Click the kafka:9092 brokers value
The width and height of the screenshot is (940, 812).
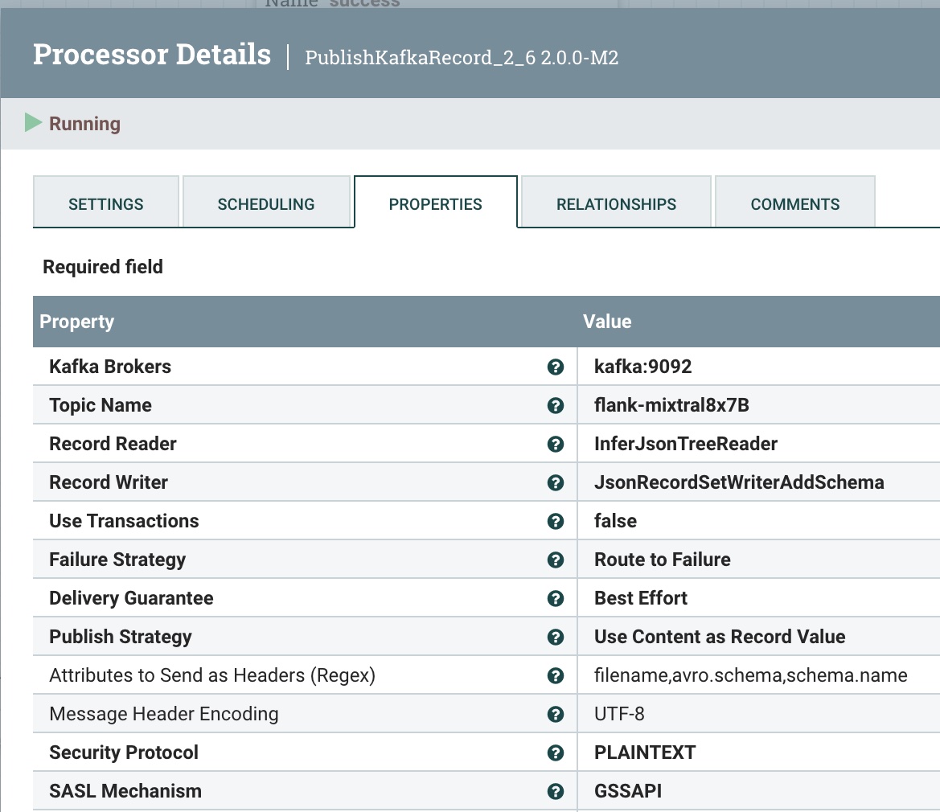point(642,367)
